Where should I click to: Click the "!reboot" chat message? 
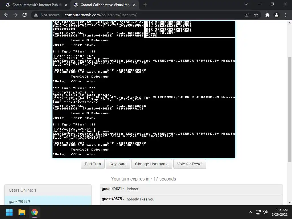click(x=132, y=189)
